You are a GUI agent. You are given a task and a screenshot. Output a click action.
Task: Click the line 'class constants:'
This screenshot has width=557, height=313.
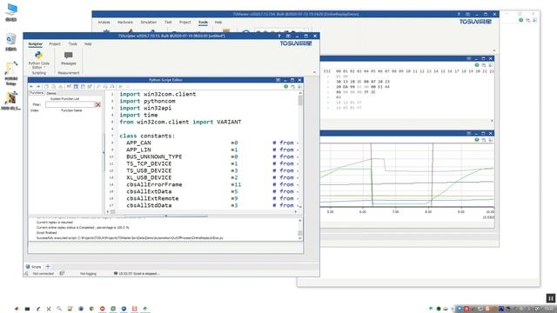coord(147,136)
